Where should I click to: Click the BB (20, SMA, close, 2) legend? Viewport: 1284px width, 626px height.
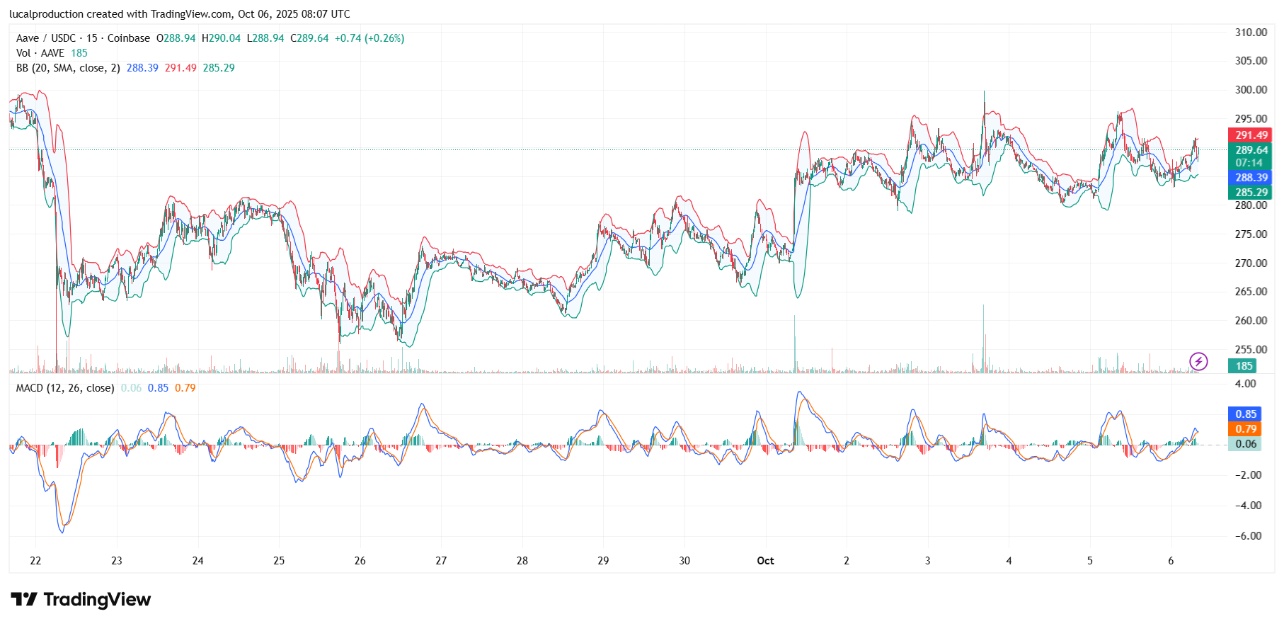point(68,68)
